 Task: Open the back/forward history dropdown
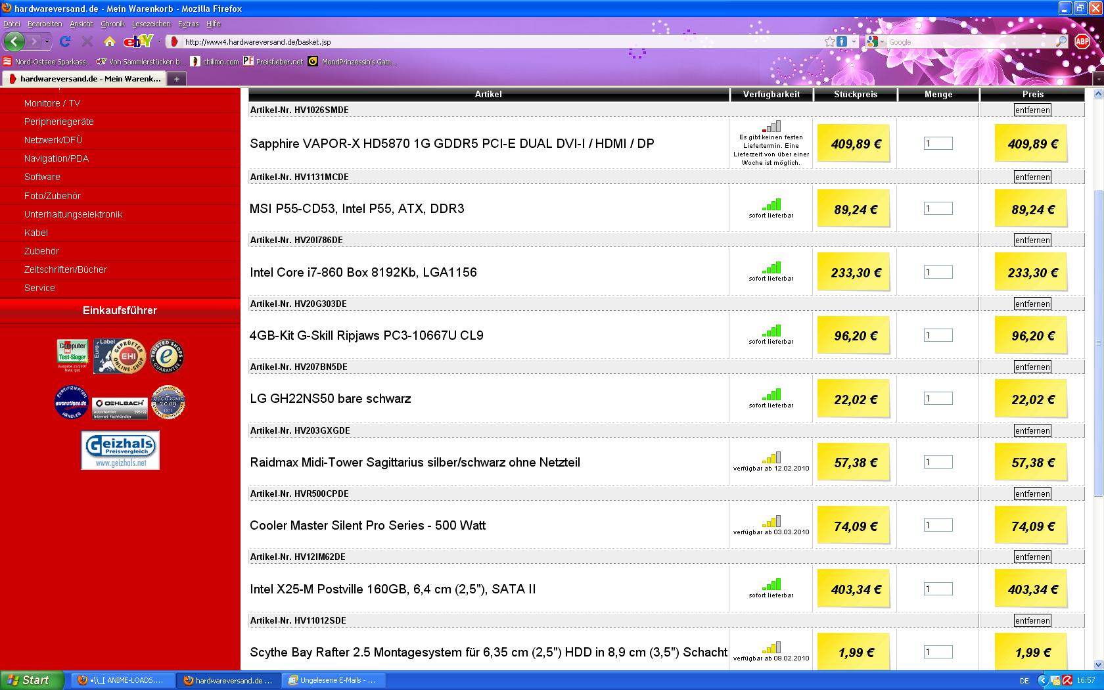tap(47, 41)
